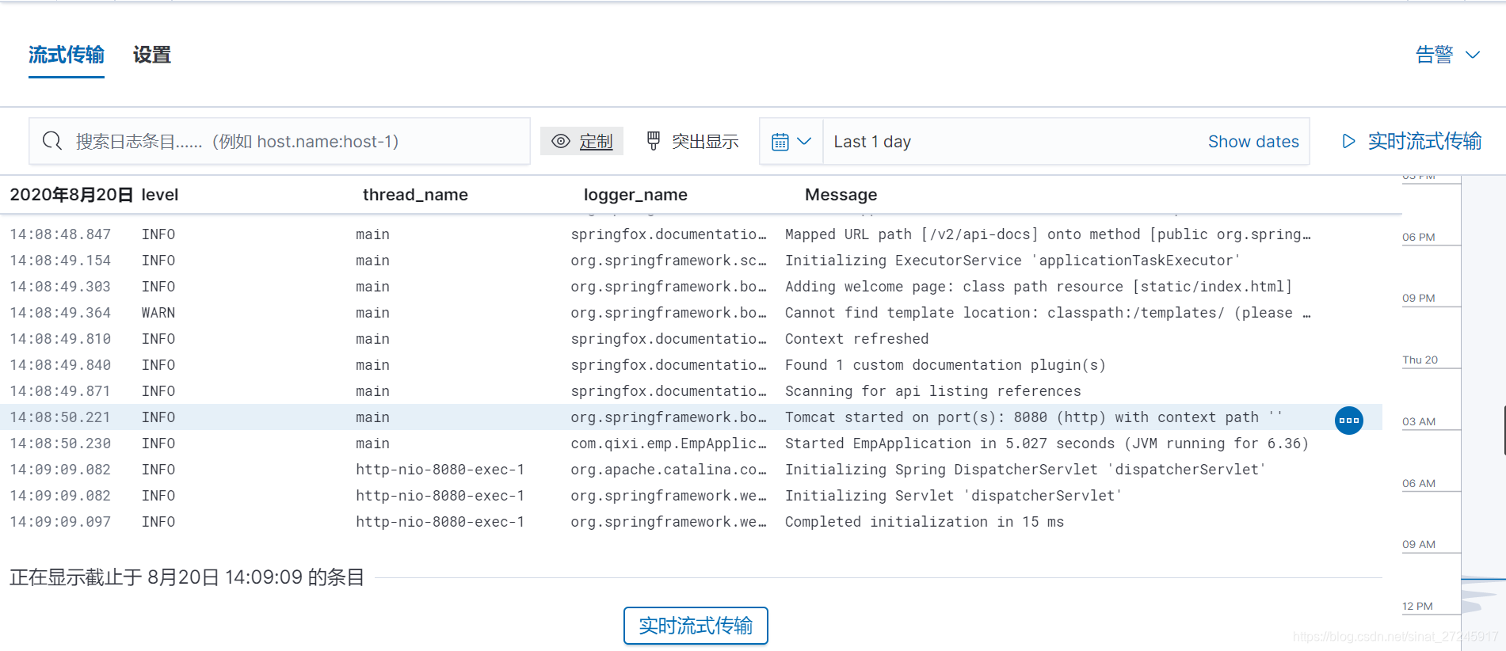1506x651 pixels.
Task: Select the 14:08:50.230 timestamp
Action: (x=60, y=444)
